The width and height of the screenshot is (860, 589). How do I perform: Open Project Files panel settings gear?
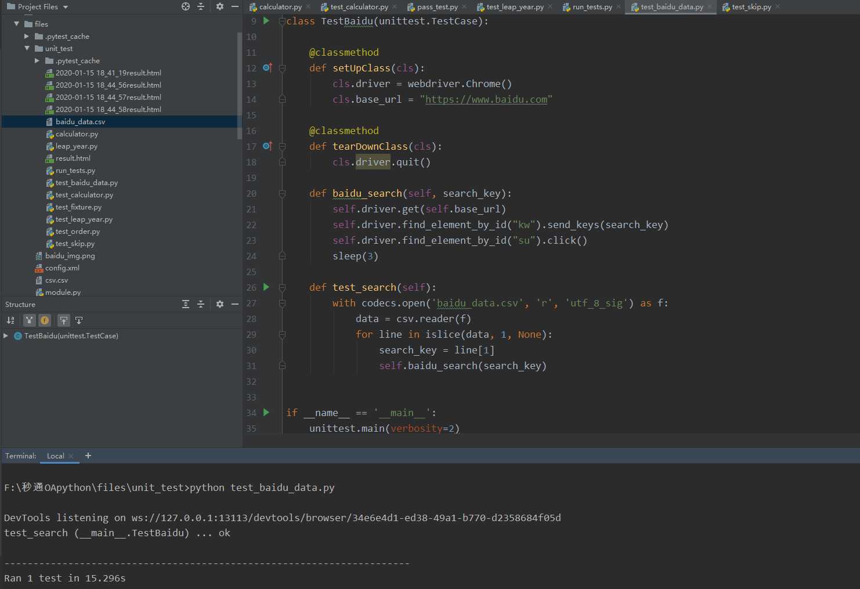pos(220,6)
